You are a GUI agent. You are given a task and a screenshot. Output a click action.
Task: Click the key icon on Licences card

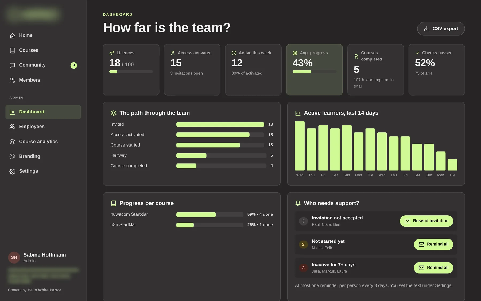tap(112, 53)
